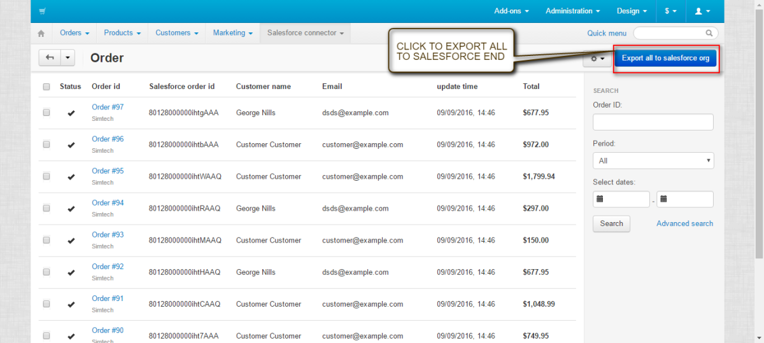Check the box for Order #97
The image size is (764, 343).
coord(46,113)
